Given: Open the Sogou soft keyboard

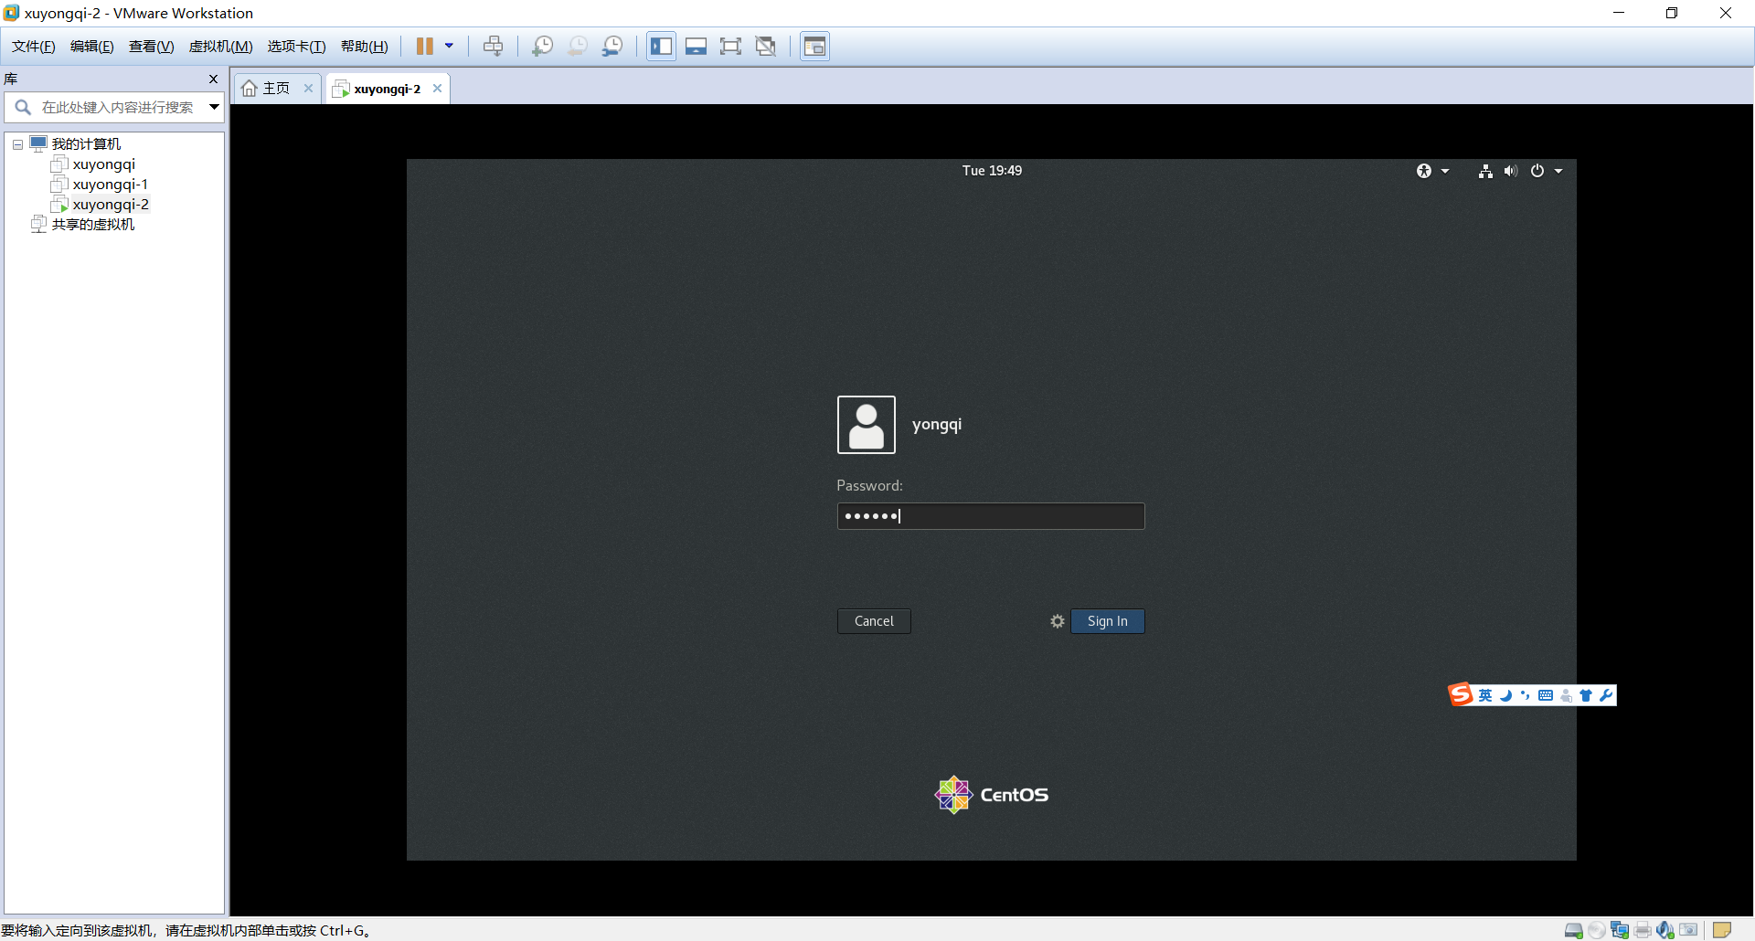Looking at the screenshot, I should (x=1546, y=695).
